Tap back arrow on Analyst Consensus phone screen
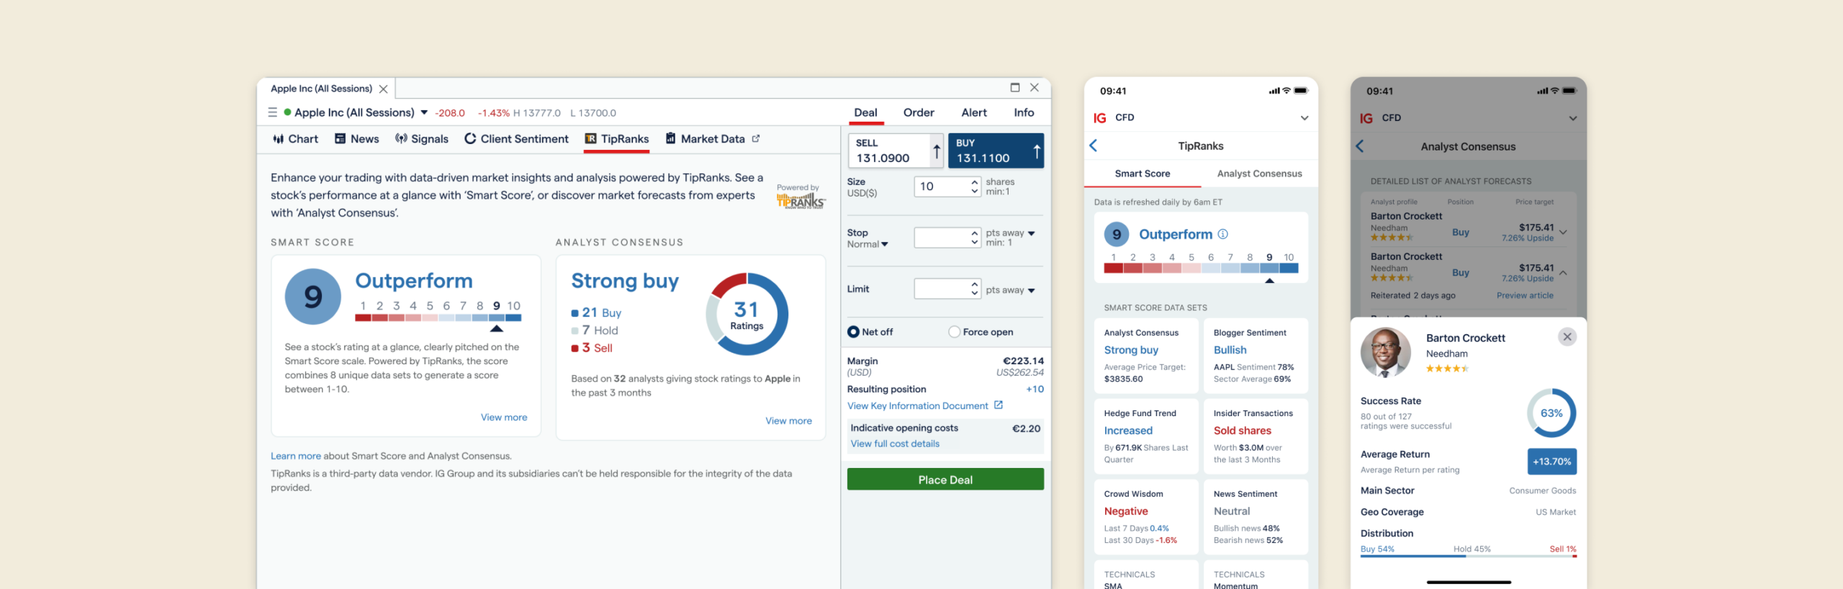The height and width of the screenshot is (589, 1843). (1360, 146)
